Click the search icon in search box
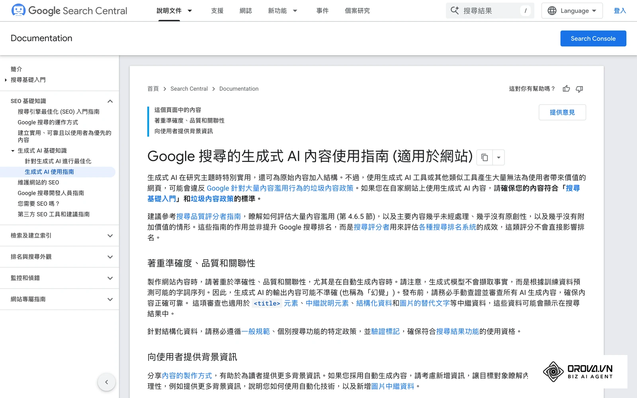637x398 pixels. [455, 11]
